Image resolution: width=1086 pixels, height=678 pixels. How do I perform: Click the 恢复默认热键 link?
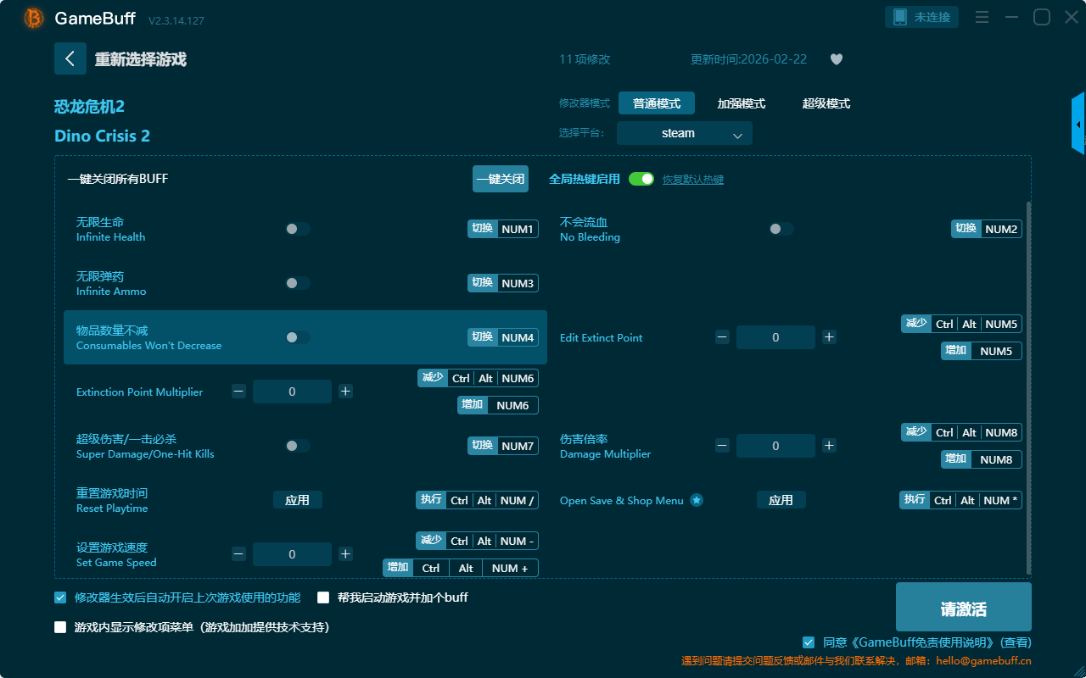pyautogui.click(x=692, y=180)
